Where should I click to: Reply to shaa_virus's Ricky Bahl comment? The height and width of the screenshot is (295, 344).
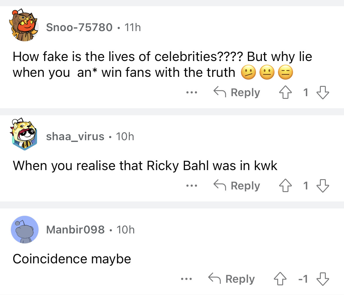point(237,186)
